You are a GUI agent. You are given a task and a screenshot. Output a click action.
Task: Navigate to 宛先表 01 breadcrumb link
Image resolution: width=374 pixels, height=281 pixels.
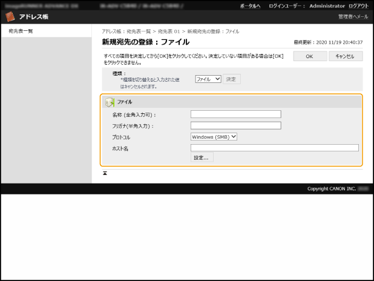tap(169, 31)
